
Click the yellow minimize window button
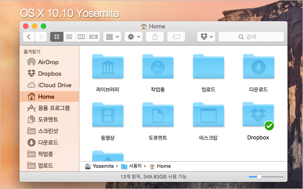(35, 26)
